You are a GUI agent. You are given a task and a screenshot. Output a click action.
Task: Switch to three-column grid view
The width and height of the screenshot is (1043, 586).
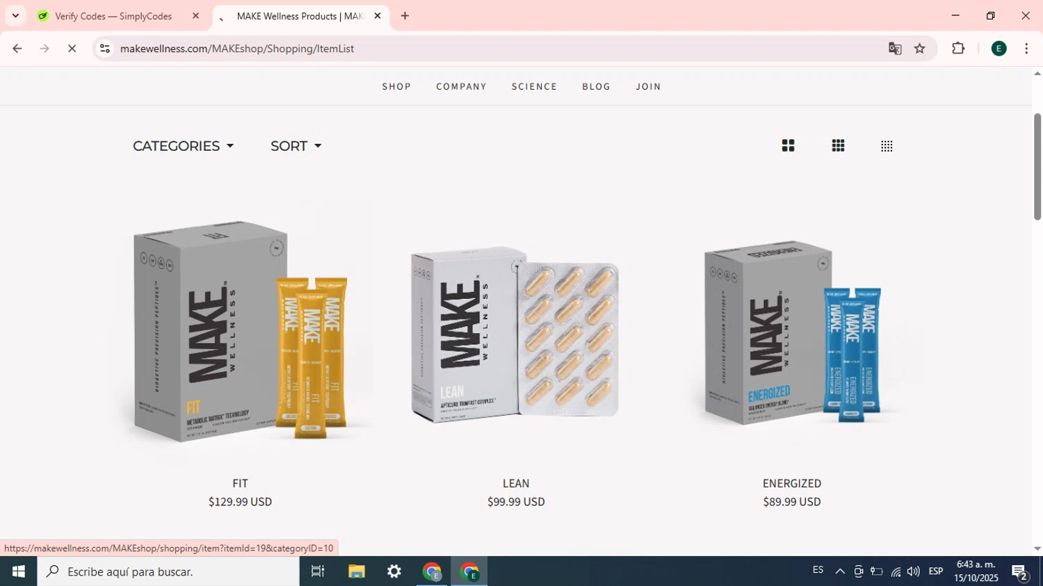[x=838, y=146]
